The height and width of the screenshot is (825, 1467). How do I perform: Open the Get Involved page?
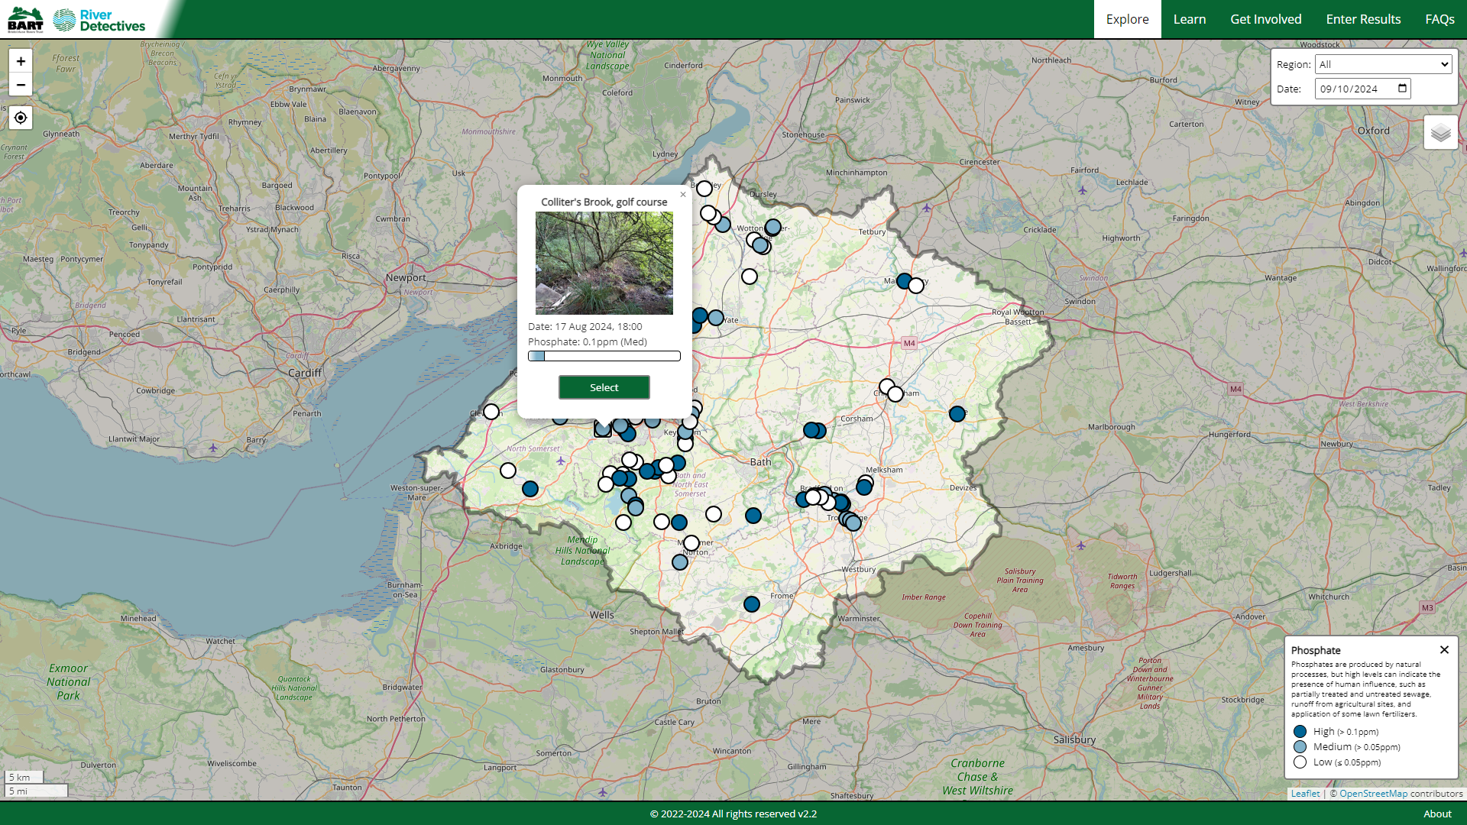1265,19
